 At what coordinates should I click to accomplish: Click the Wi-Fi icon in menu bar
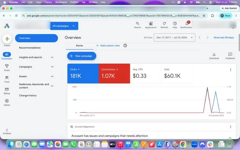tap(191, 2)
